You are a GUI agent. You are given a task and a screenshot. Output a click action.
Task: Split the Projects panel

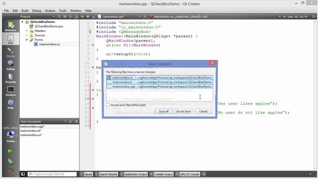coord(71,16)
